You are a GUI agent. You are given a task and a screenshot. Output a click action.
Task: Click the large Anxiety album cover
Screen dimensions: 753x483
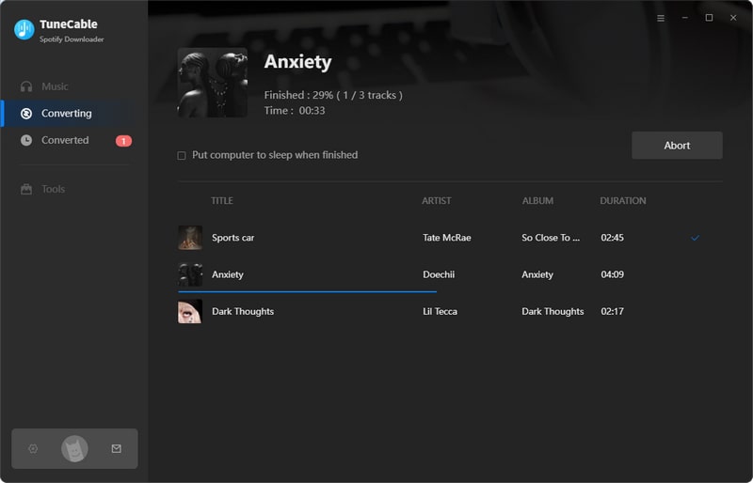click(213, 83)
